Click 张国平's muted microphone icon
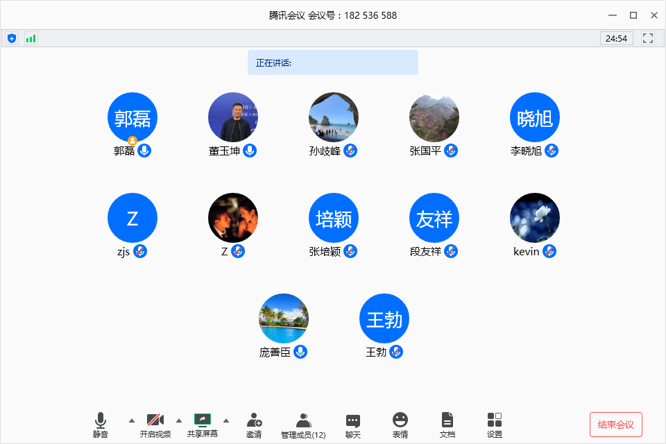 [451, 151]
